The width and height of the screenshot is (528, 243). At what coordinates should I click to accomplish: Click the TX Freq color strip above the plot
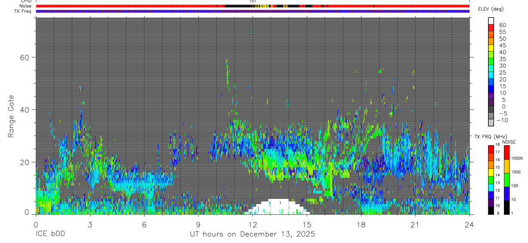[252, 11]
